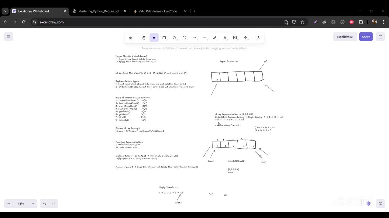Select the Diamond shape tool

(x=174, y=38)
